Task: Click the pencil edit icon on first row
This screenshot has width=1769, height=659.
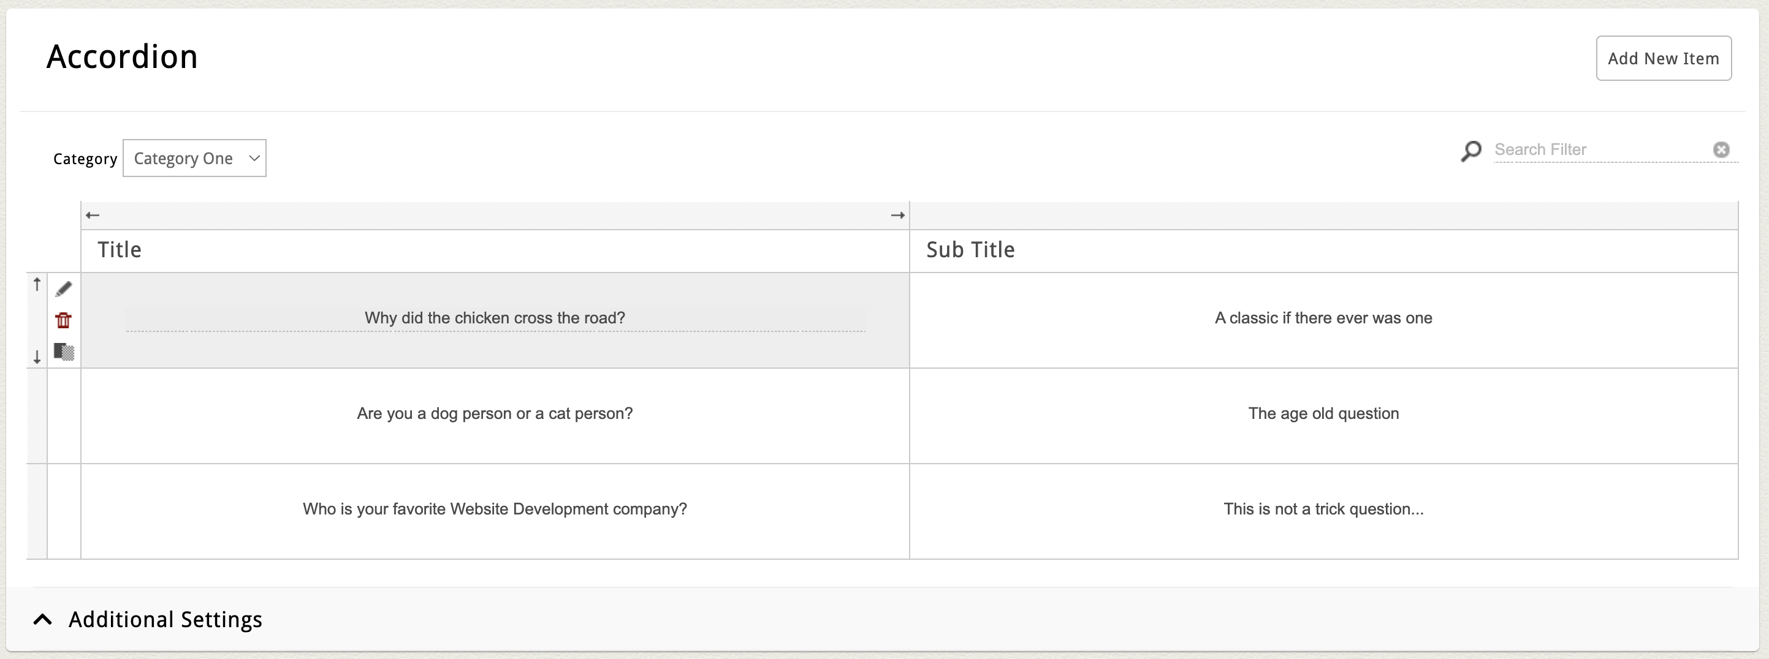Action: [63, 289]
